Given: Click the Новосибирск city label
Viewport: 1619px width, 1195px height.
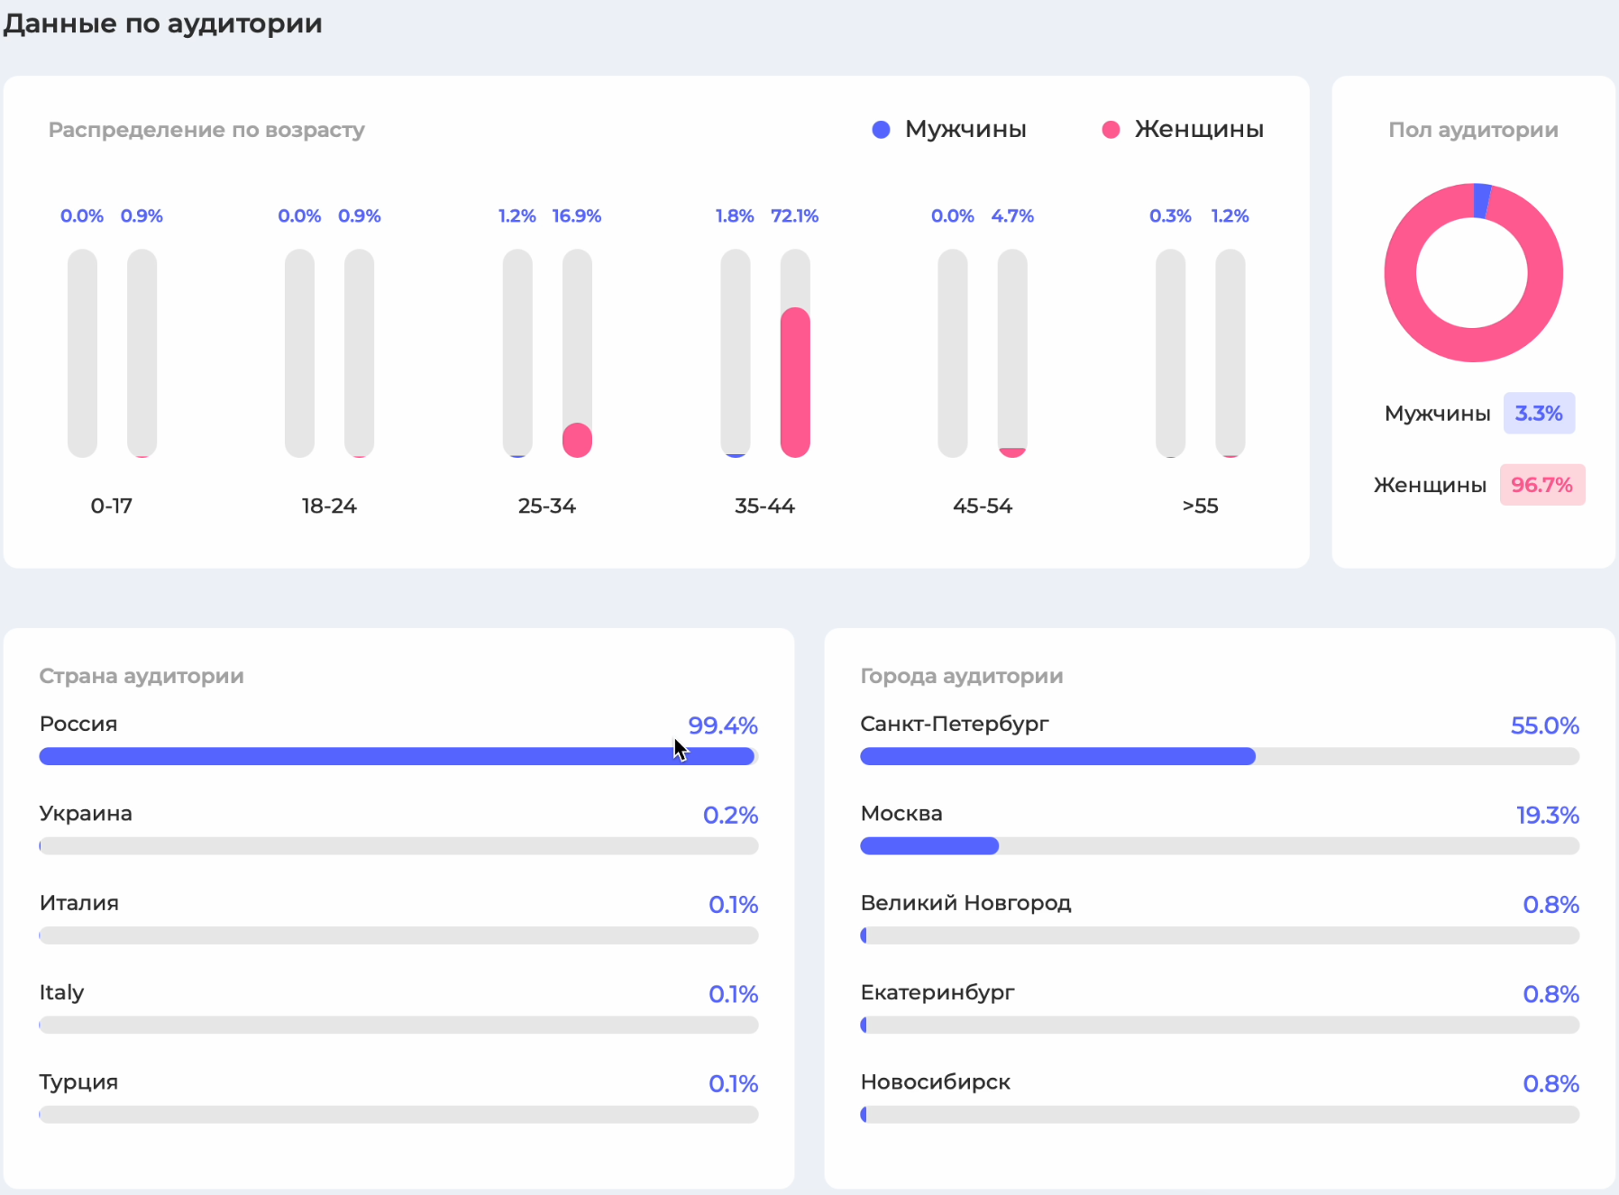Looking at the screenshot, I should (935, 1082).
